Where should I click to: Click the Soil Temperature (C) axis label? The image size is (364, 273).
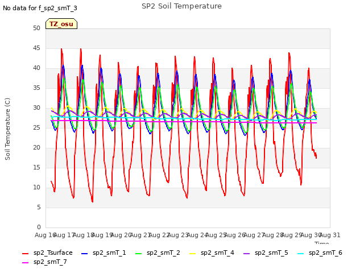point(7,129)
